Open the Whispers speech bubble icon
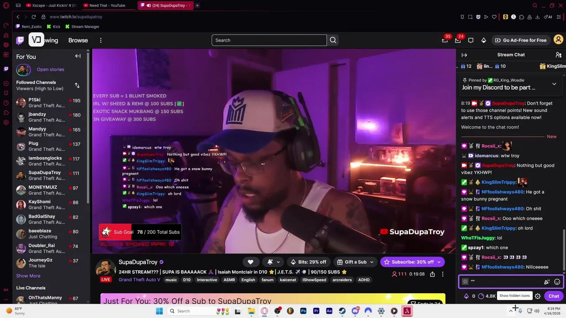Image resolution: width=566 pixels, height=318 pixels. click(x=471, y=40)
